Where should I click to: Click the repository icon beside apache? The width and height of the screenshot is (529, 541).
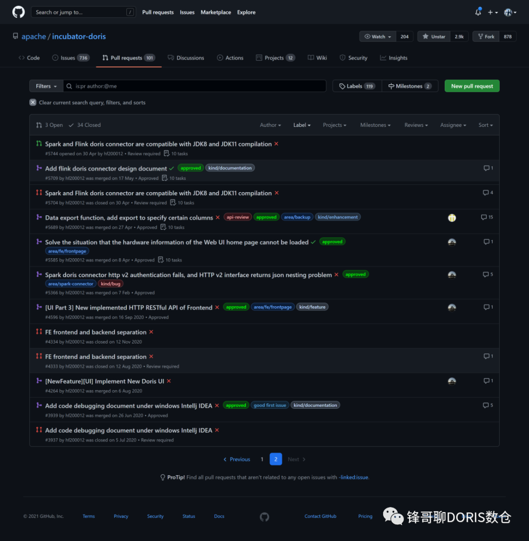(16, 36)
